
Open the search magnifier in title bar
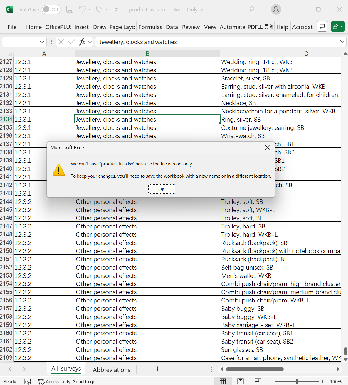(x=251, y=9)
